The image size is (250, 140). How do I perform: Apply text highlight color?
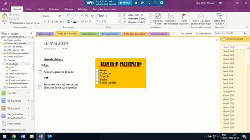(69, 22)
